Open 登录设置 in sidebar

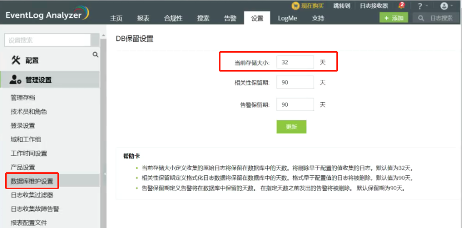(23, 126)
